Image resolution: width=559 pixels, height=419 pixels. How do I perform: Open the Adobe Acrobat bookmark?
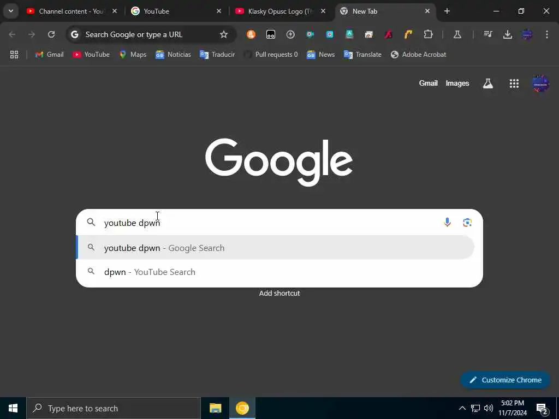pos(419,55)
